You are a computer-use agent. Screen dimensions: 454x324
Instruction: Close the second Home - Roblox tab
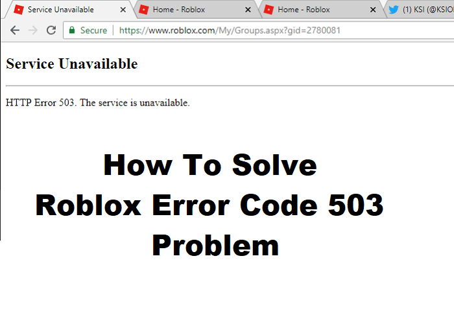coord(373,10)
